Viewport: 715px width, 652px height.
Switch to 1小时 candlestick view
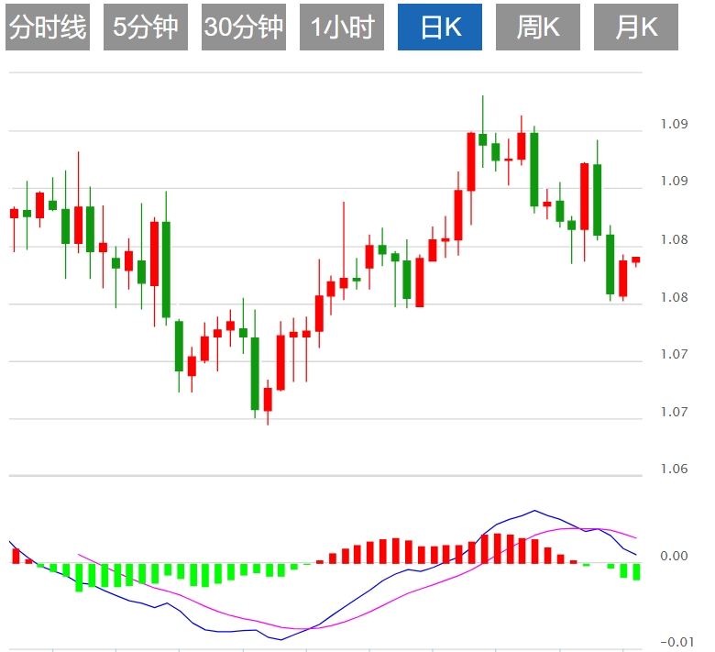[x=341, y=28]
